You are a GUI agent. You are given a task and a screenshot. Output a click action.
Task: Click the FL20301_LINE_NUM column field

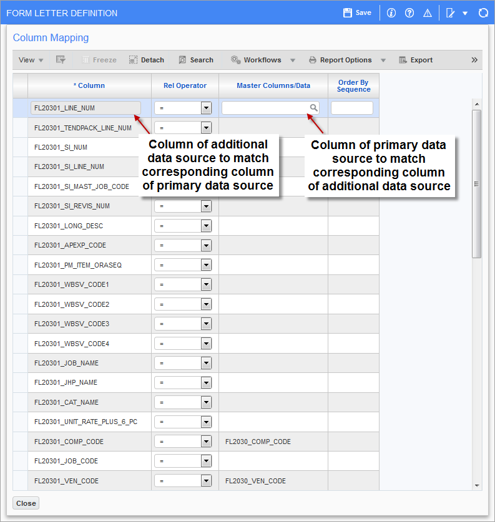point(86,108)
